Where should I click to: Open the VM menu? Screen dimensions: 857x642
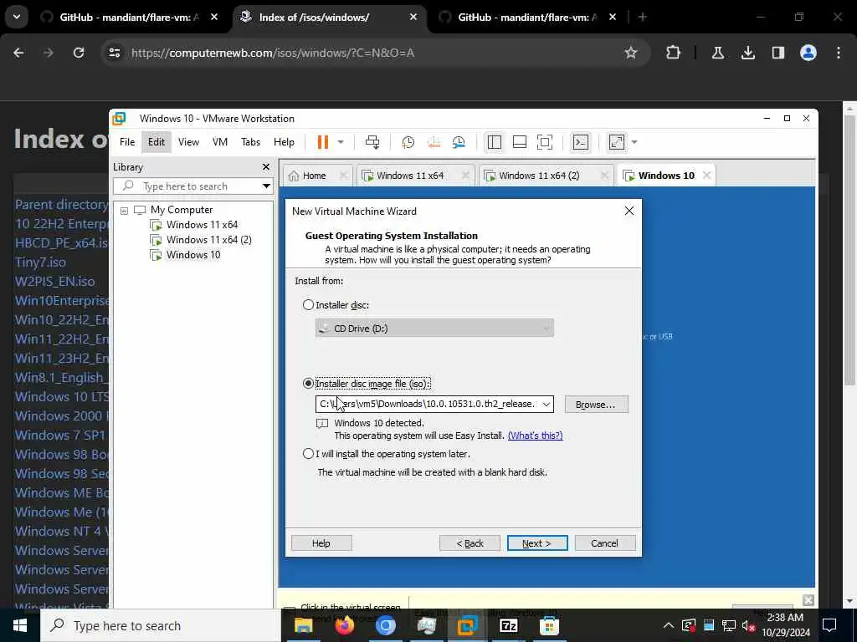click(220, 142)
